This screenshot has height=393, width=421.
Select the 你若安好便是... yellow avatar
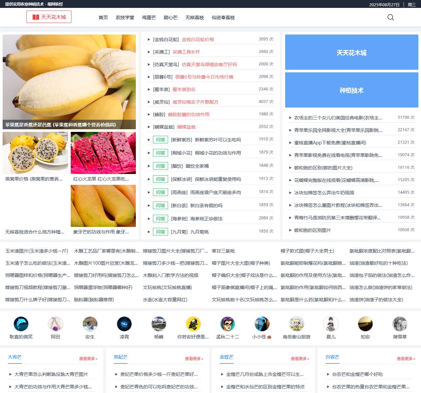pyautogui.click(x=193, y=323)
